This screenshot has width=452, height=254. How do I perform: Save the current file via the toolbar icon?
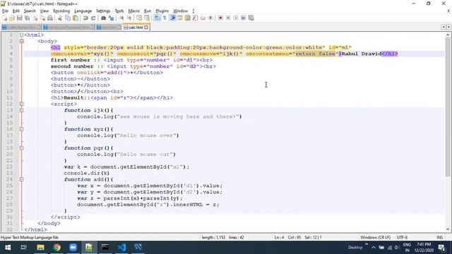point(19,18)
